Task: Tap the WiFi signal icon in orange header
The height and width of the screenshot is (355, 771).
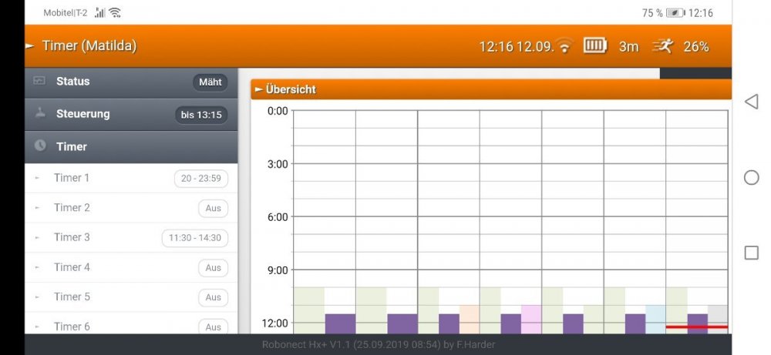Action: 566,46
